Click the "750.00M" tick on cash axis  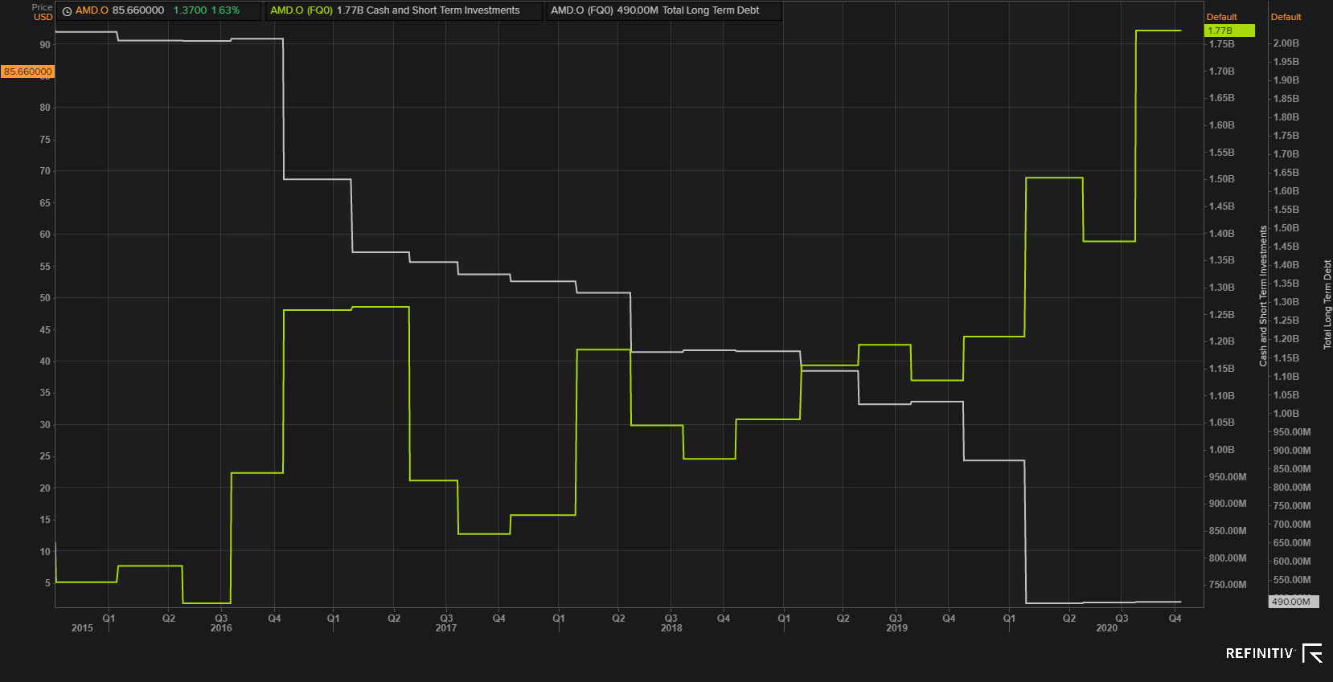pos(1228,585)
